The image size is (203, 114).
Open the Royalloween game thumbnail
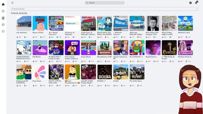tap(153, 47)
